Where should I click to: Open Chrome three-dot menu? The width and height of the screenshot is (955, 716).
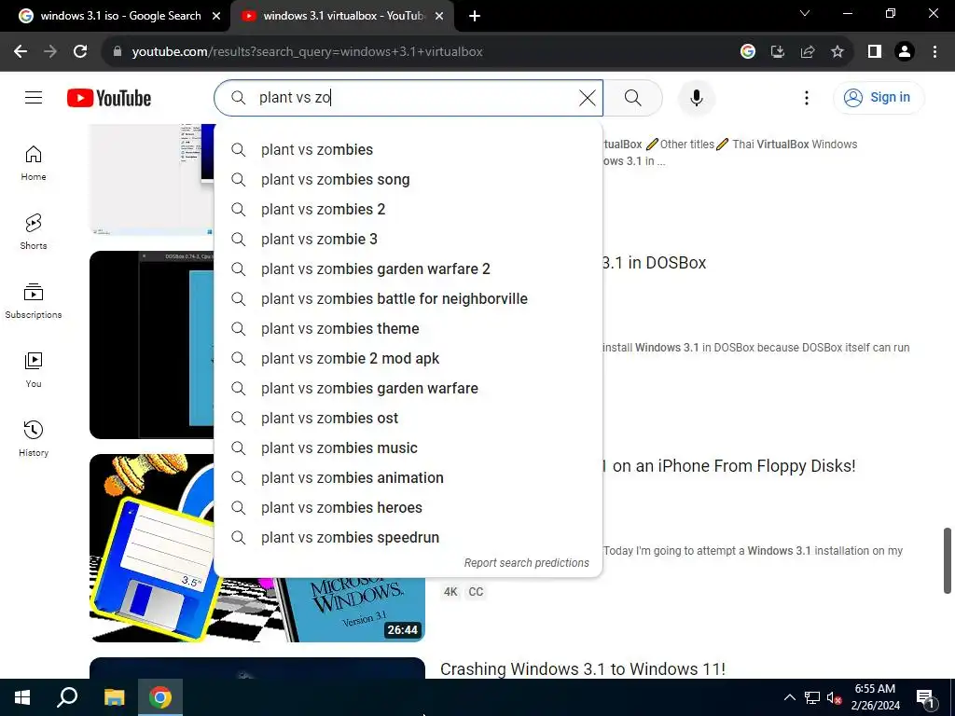[x=934, y=52]
